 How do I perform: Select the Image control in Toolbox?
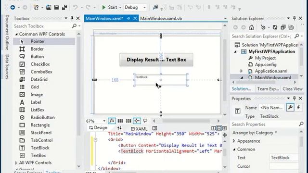[x=44, y=95]
